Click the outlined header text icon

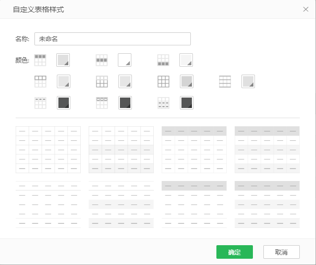coord(102,103)
